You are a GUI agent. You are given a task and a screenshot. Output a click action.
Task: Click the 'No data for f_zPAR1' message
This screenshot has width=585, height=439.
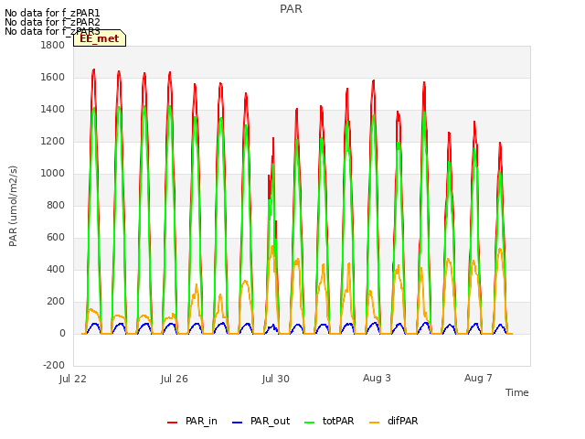(x=52, y=14)
